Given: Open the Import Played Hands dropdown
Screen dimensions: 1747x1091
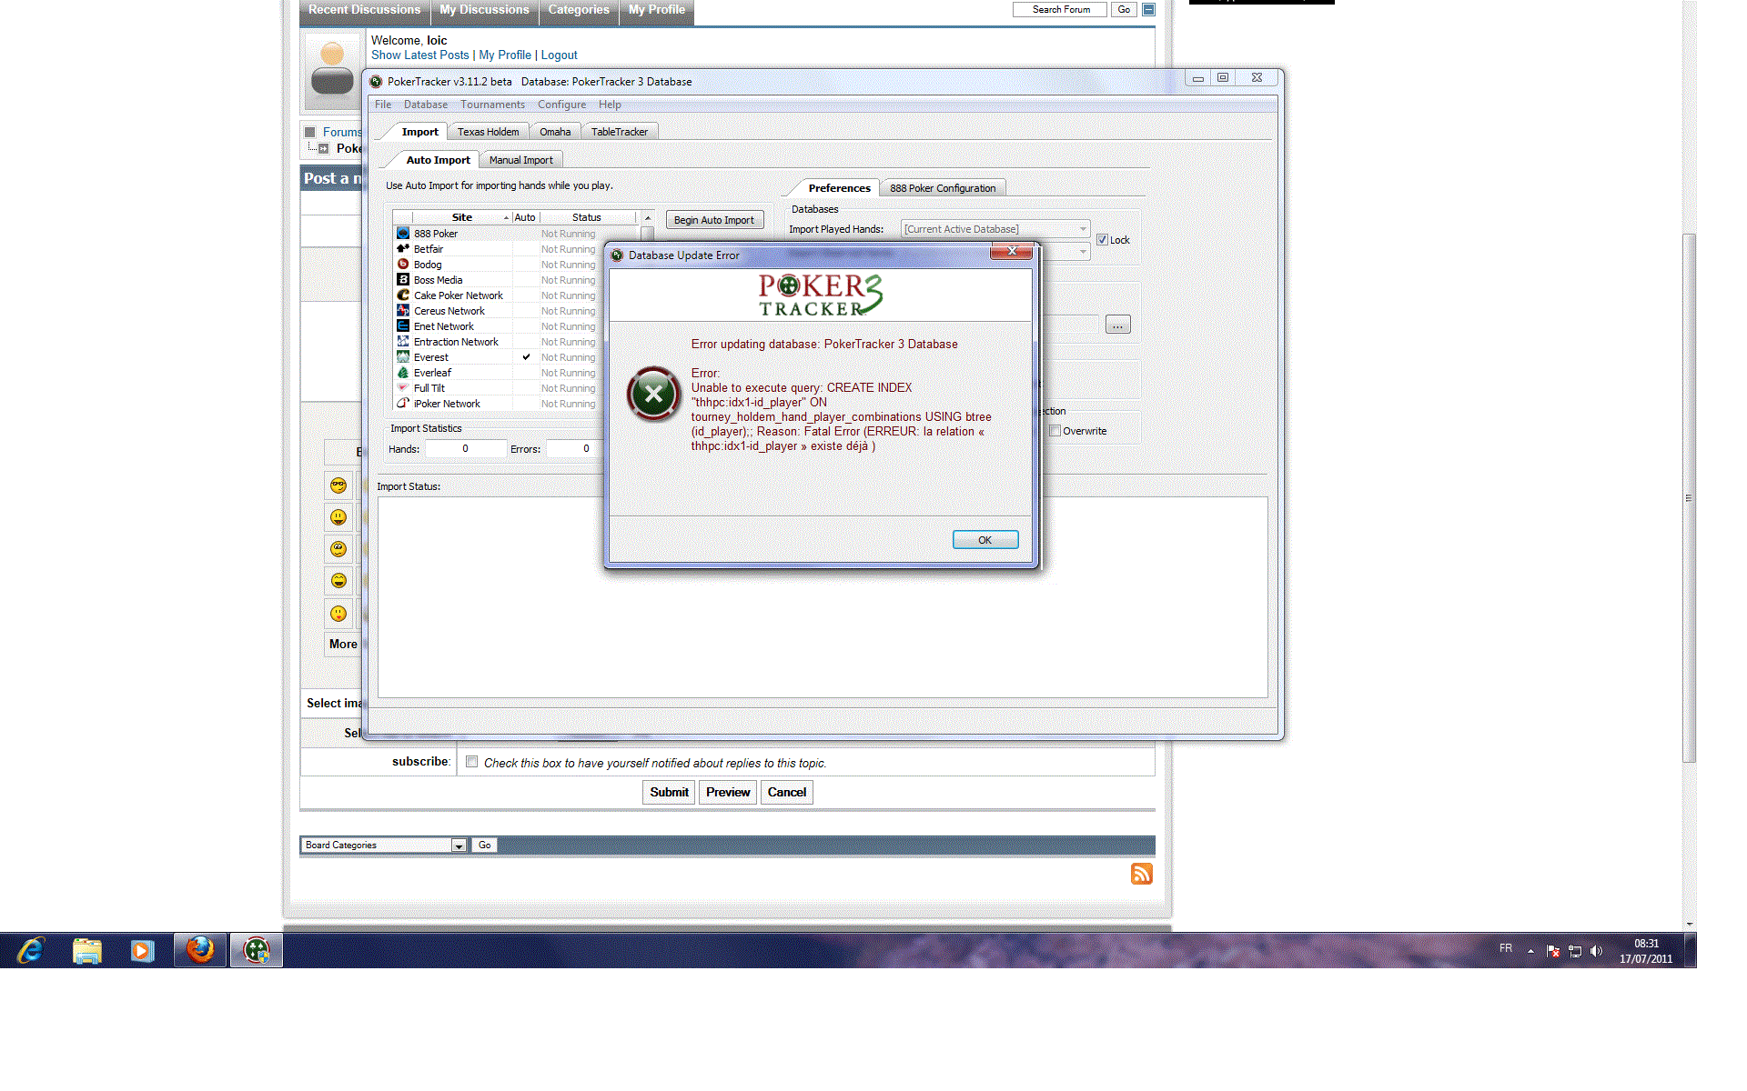Looking at the screenshot, I should click(1083, 229).
